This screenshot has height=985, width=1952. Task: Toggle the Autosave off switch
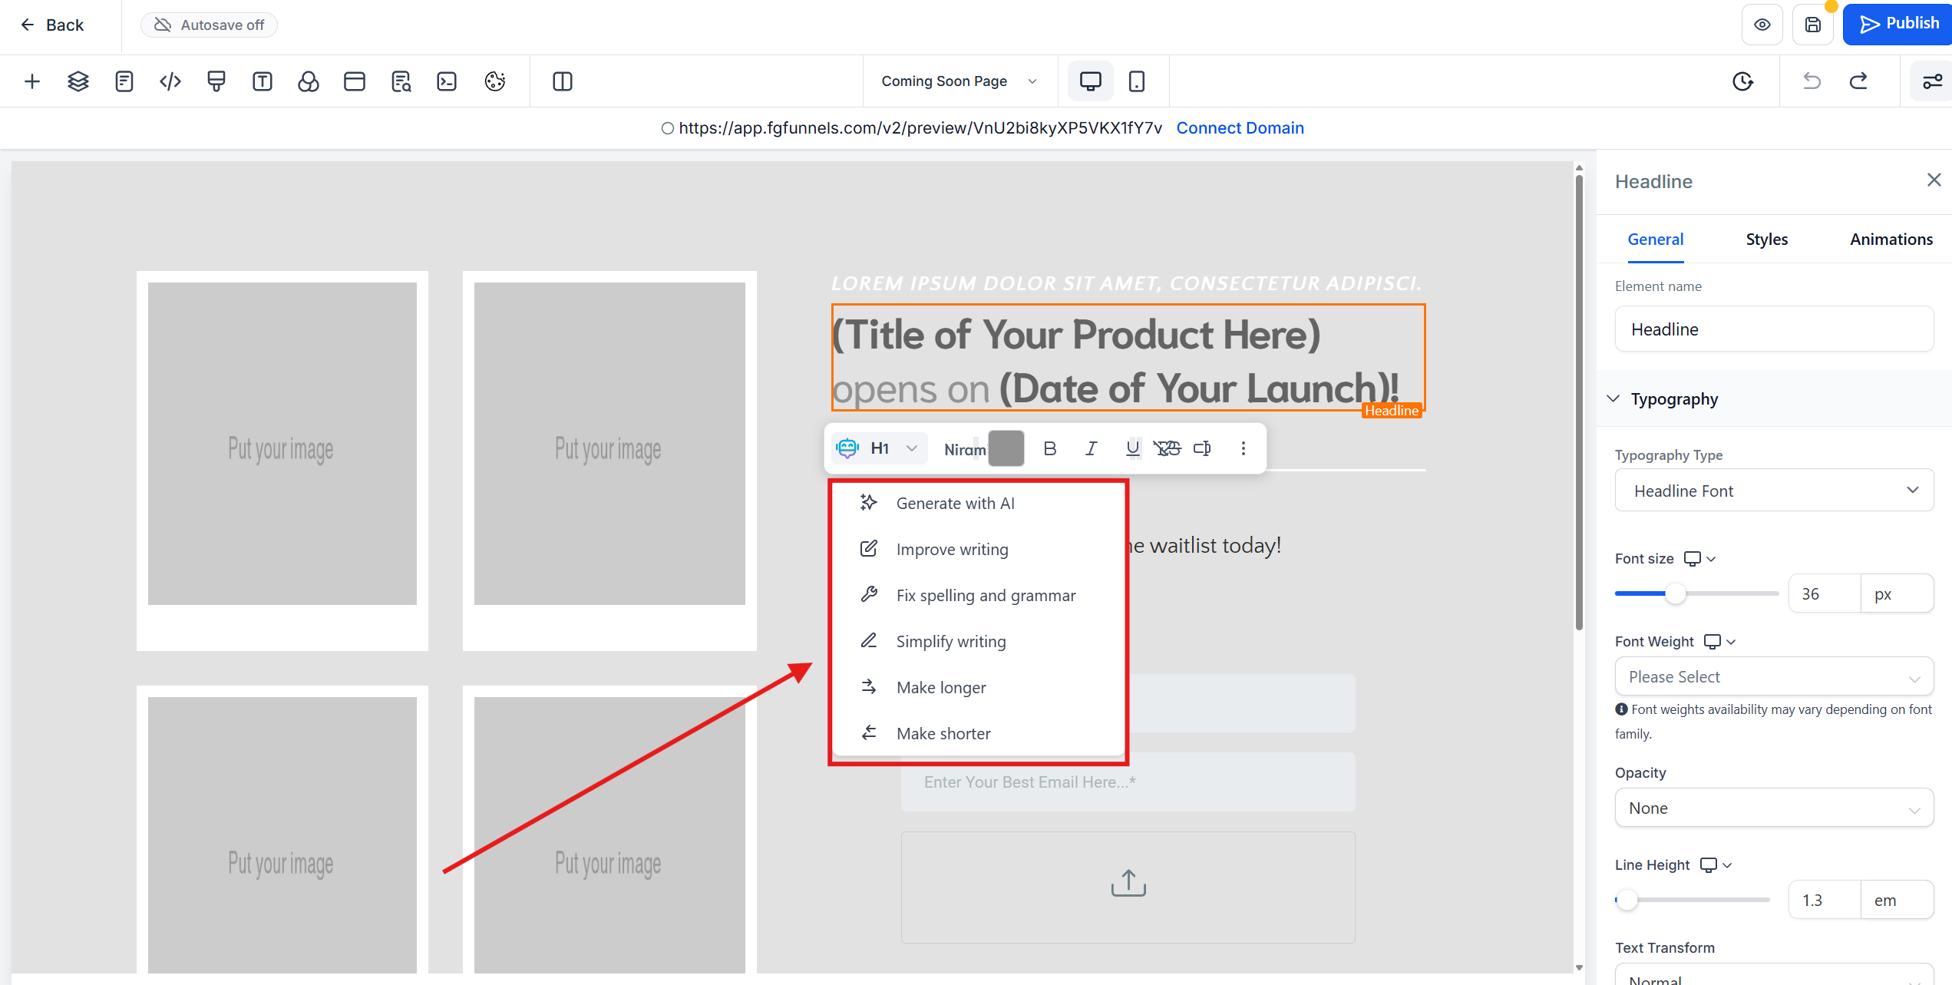pyautogui.click(x=209, y=25)
